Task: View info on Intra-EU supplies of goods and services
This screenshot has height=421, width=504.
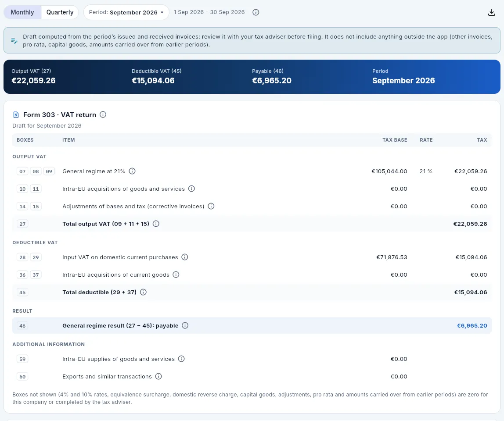Action: [x=181, y=359]
